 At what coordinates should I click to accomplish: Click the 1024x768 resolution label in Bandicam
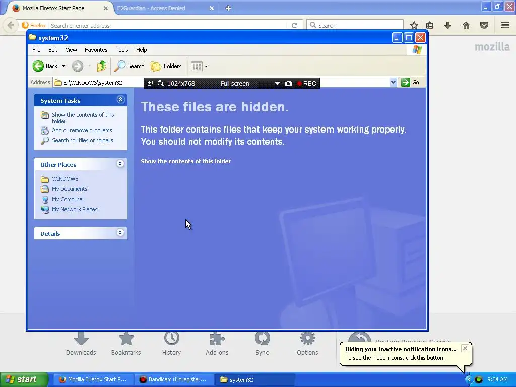pos(181,84)
